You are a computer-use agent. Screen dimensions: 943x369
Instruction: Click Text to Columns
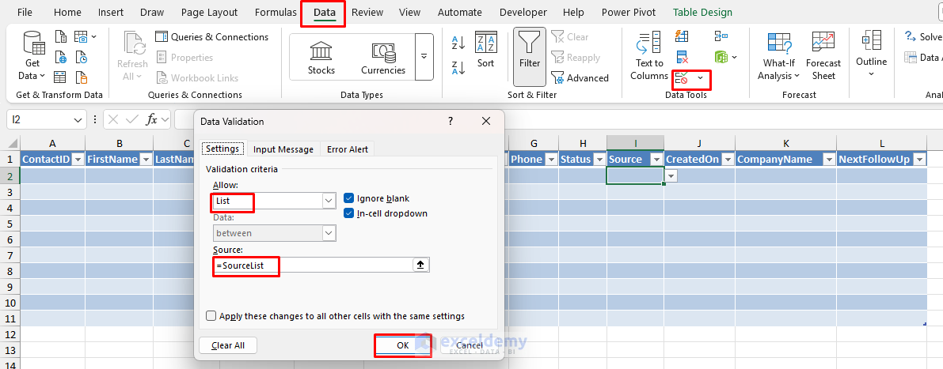click(x=649, y=56)
